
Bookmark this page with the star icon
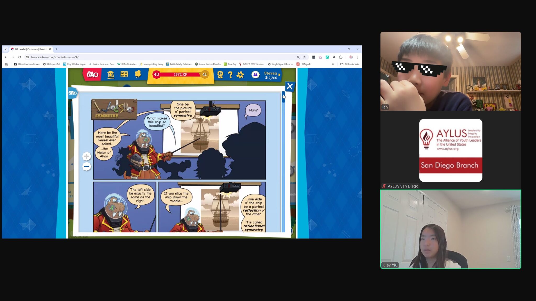[x=304, y=57]
